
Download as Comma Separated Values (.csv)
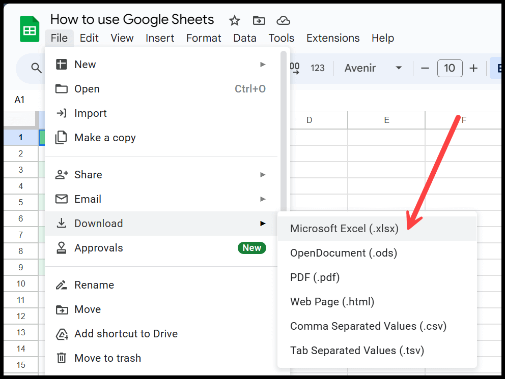pos(377,326)
